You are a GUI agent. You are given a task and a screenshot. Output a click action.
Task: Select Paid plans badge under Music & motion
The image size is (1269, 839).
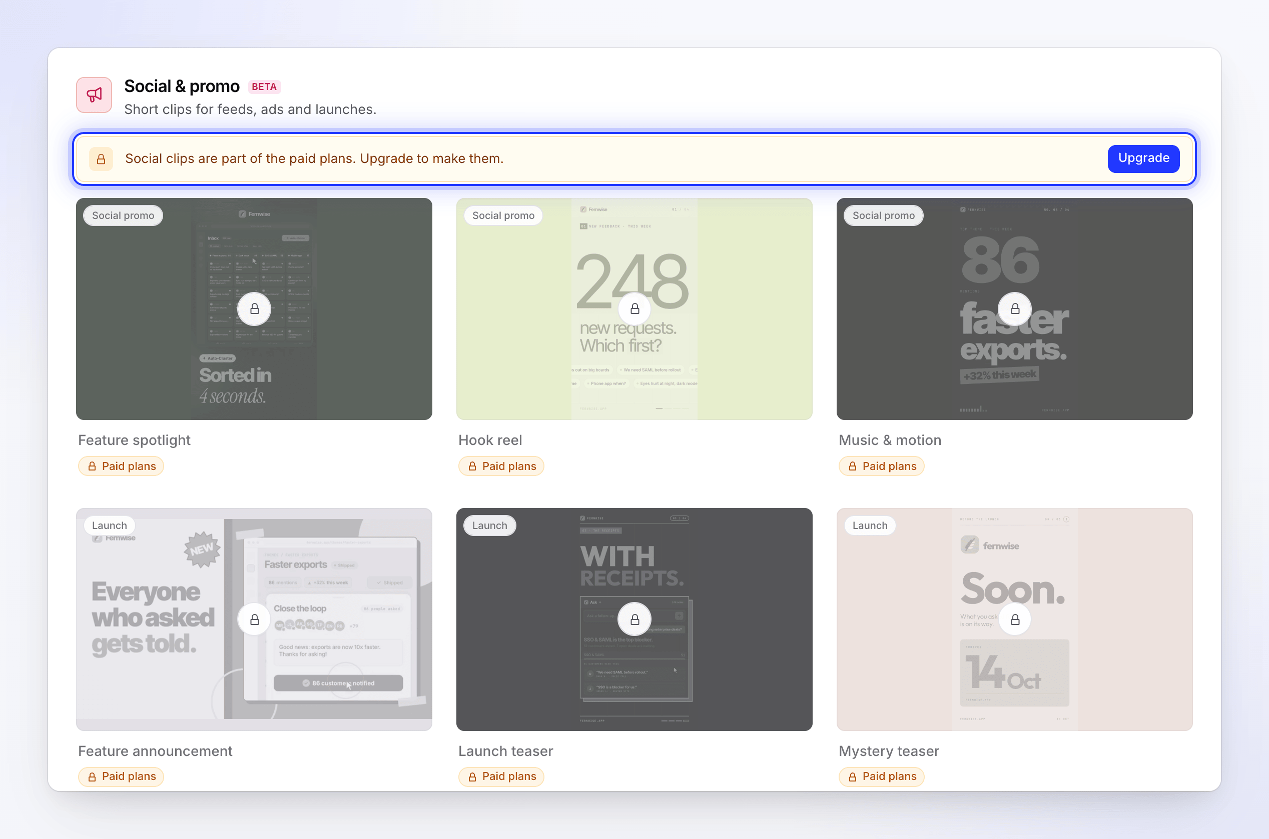(x=881, y=466)
